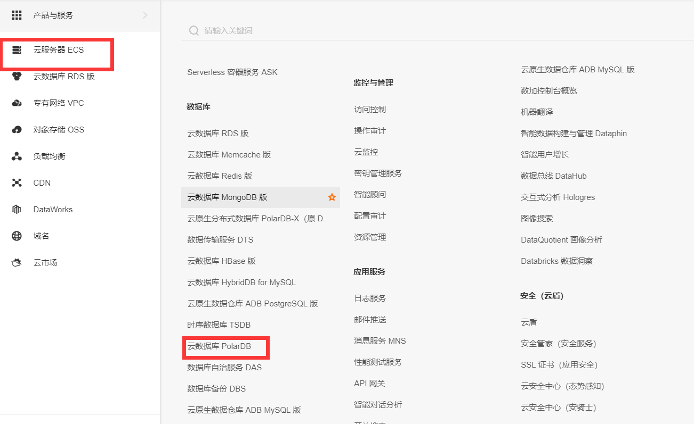Open 交互式分析 Hologres
This screenshot has width=694, height=424.
(x=558, y=197)
